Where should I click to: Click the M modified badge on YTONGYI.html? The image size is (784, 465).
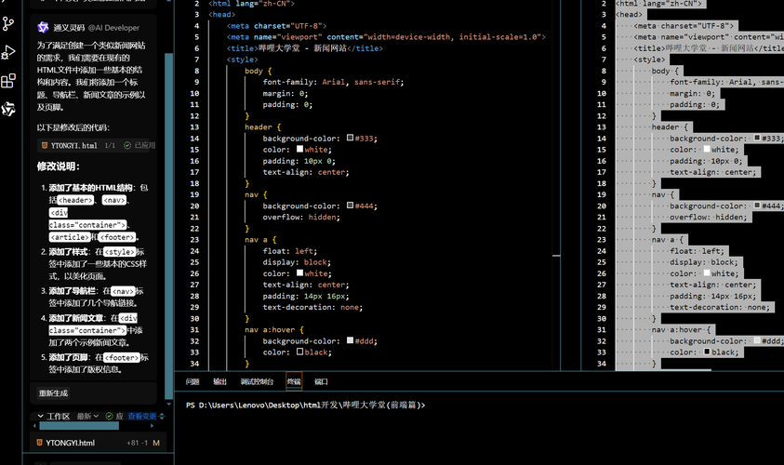pos(156,443)
